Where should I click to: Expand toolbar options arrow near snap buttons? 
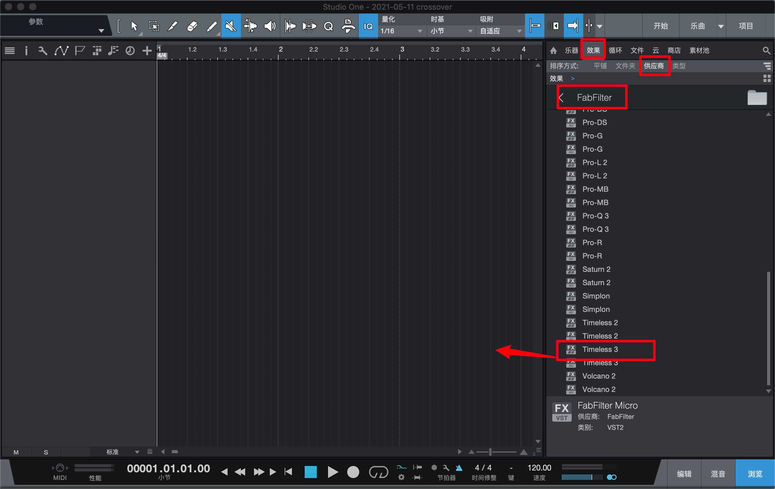(600, 26)
